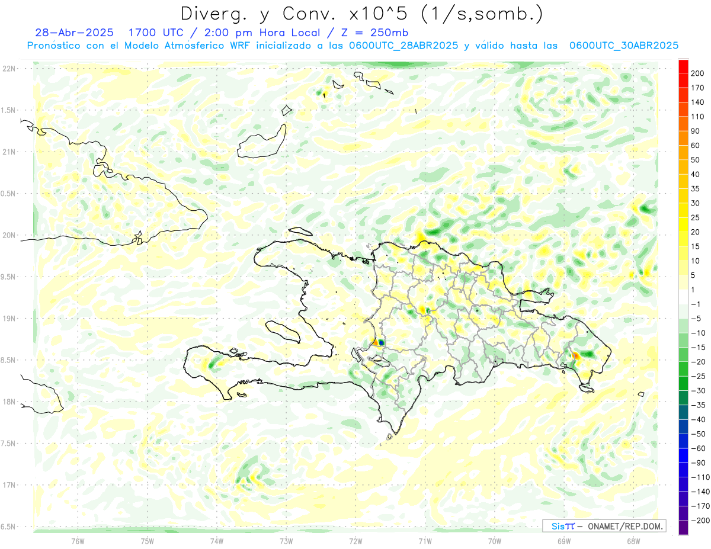
Task: Pick the orange swatch between 60 and 90
Action: (x=684, y=138)
